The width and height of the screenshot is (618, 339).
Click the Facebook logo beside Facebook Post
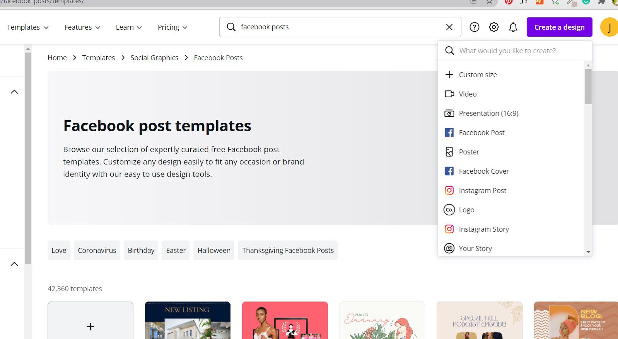pos(449,132)
